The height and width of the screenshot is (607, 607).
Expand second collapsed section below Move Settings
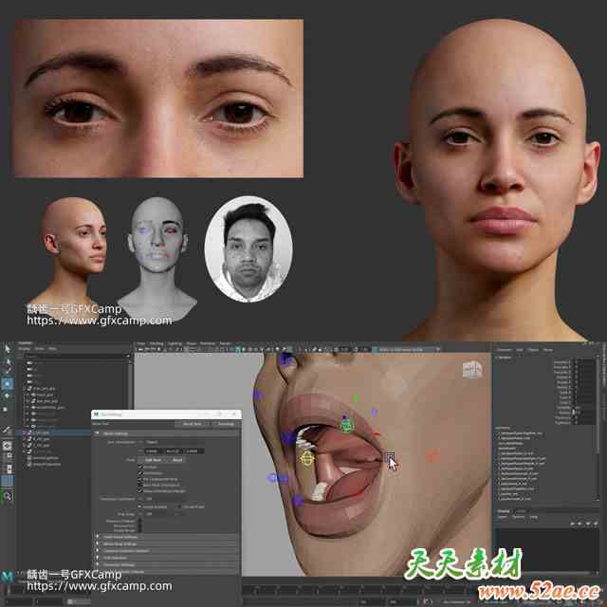pyautogui.click(x=97, y=543)
